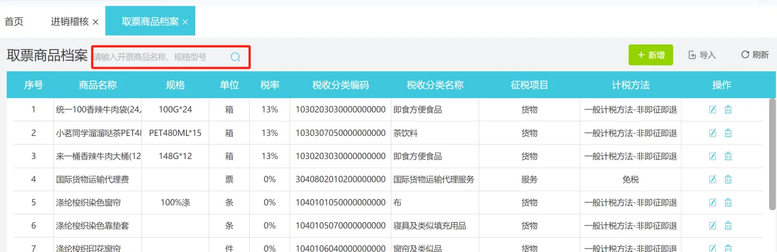This screenshot has width=777, height=252.
Task: Edit the 来一桶香辣牛肉大桶 row
Action: click(x=712, y=156)
